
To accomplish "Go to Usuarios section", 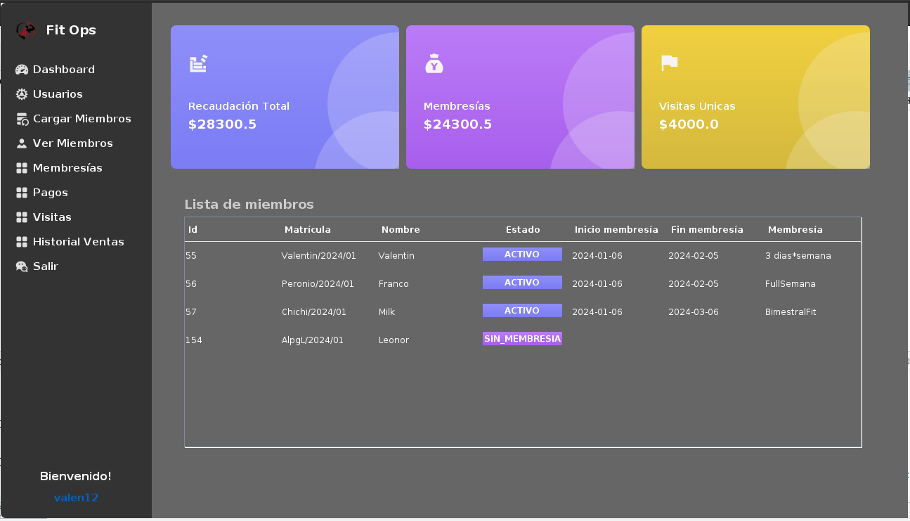I will 58,94.
